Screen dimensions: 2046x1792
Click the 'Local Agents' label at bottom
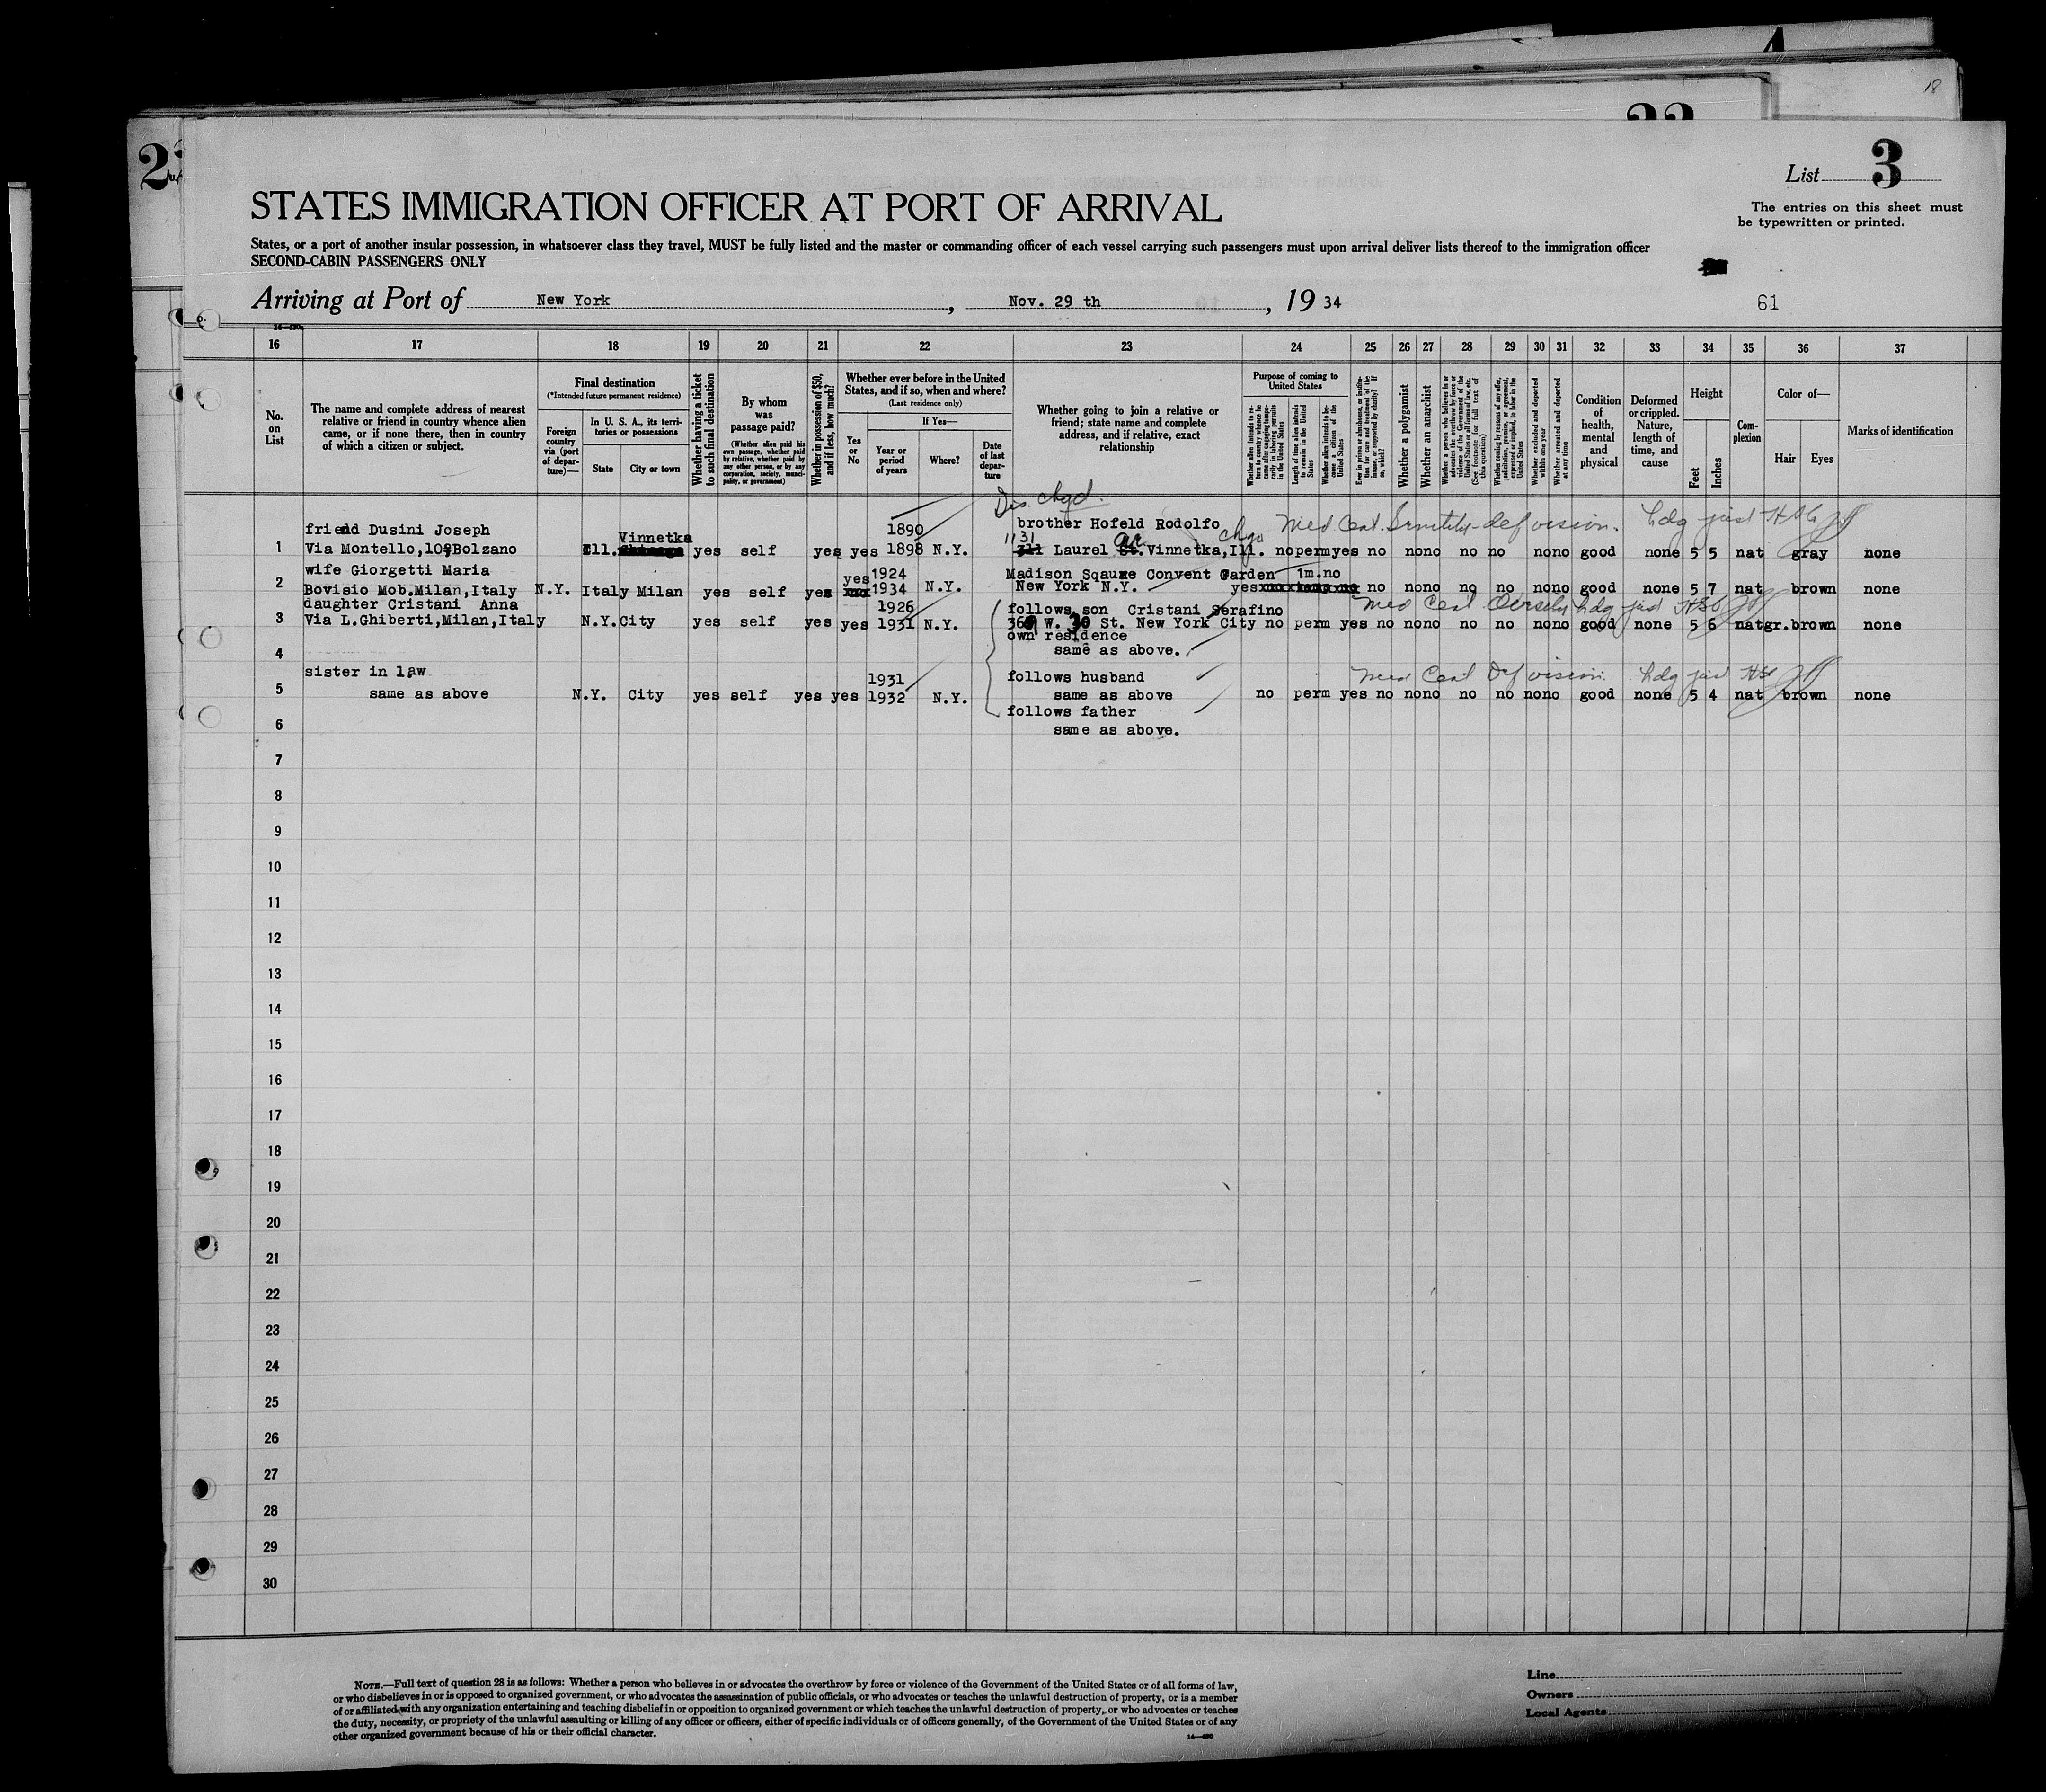(x=1567, y=1712)
